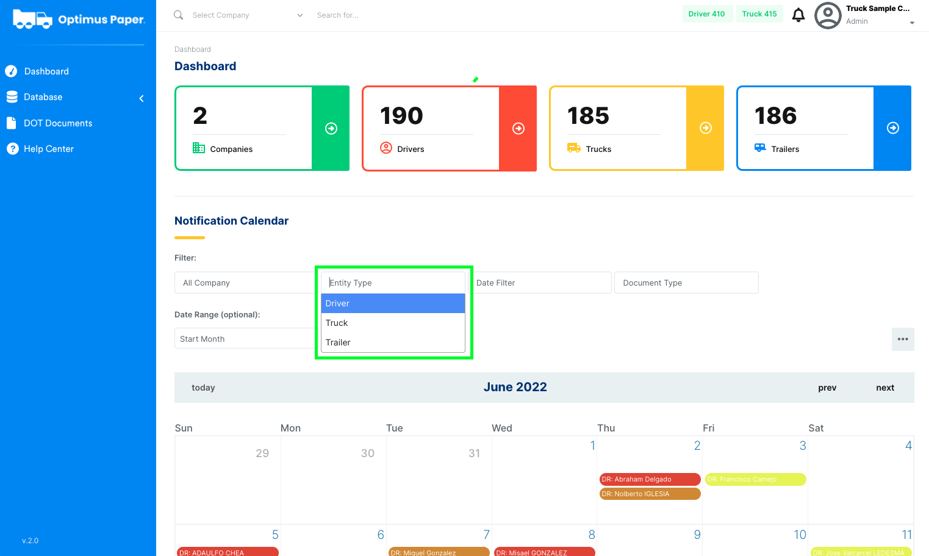The width and height of the screenshot is (929, 556).
Task: Click the arrow icon on Drivers card
Action: [x=518, y=128]
